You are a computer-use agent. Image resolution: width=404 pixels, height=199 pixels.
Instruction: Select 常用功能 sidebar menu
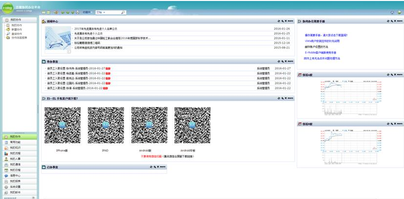pos(20,142)
